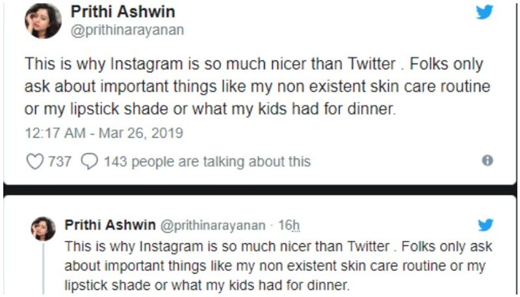This screenshot has width=520, height=297.
Task: Click the bold Prithi Ashwin name in top tweet
Action: point(121,12)
